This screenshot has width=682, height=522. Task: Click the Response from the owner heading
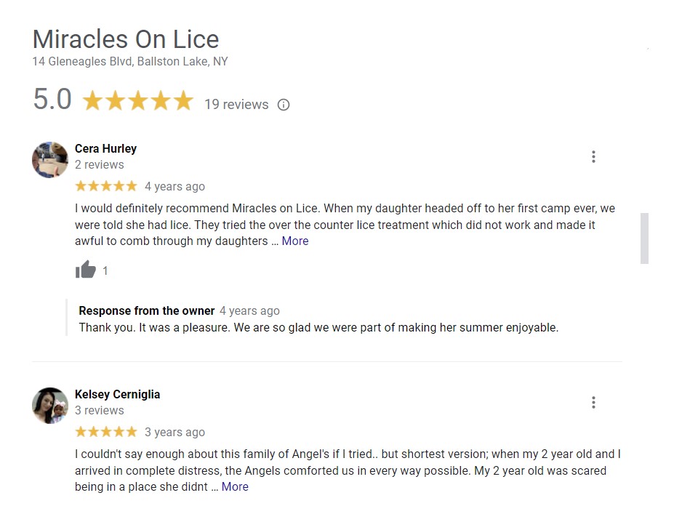tap(147, 311)
